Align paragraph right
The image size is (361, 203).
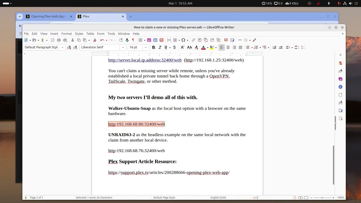click(x=234, y=47)
